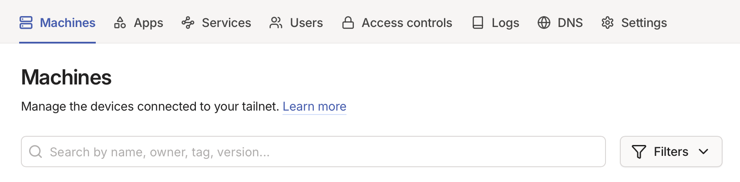Click the Services nodes icon

188,23
